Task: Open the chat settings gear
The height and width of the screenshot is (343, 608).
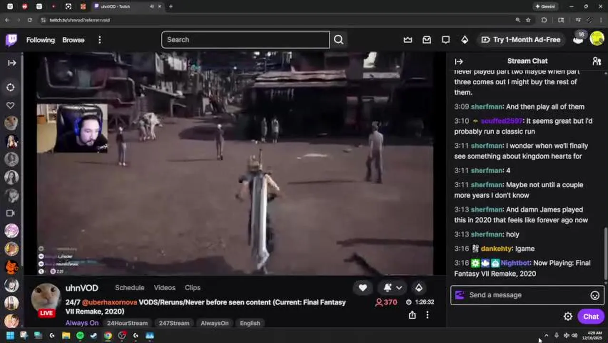Action: [568, 316]
